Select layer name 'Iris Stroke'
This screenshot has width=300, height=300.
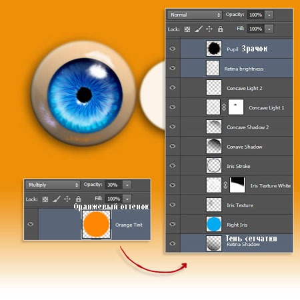pyautogui.click(x=239, y=166)
